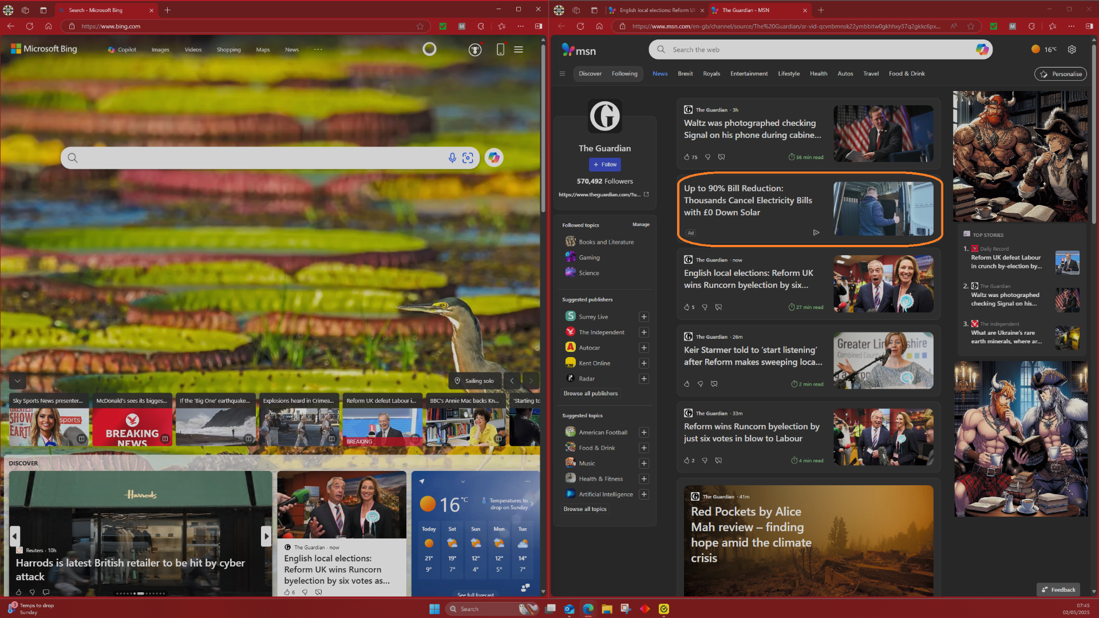This screenshot has width=1099, height=618.
Task: Expand the more options ellipsis in Bing navigation
Action: pos(318,50)
